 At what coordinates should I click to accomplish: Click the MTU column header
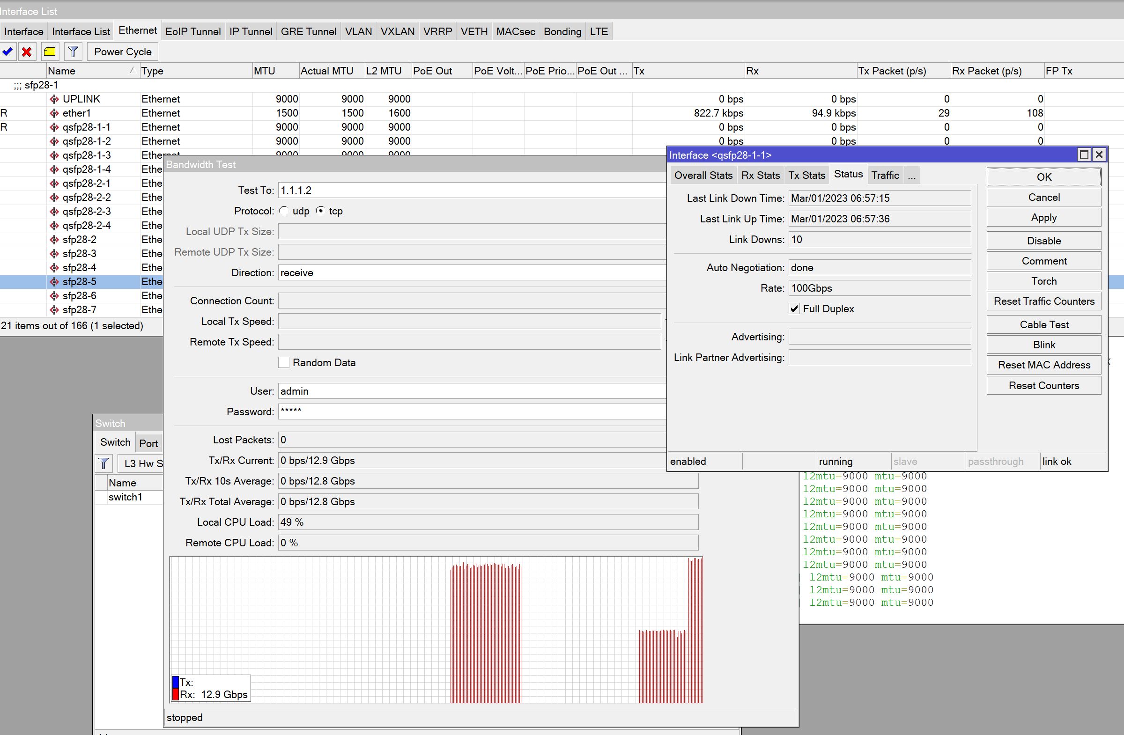pyautogui.click(x=275, y=71)
